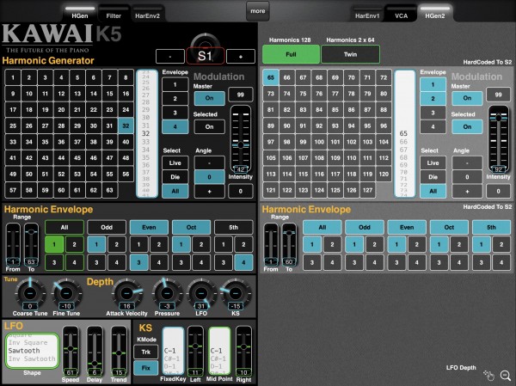The width and height of the screenshot is (516, 386).
Task: Click Angle plus button in left panel
Action: 209,191
